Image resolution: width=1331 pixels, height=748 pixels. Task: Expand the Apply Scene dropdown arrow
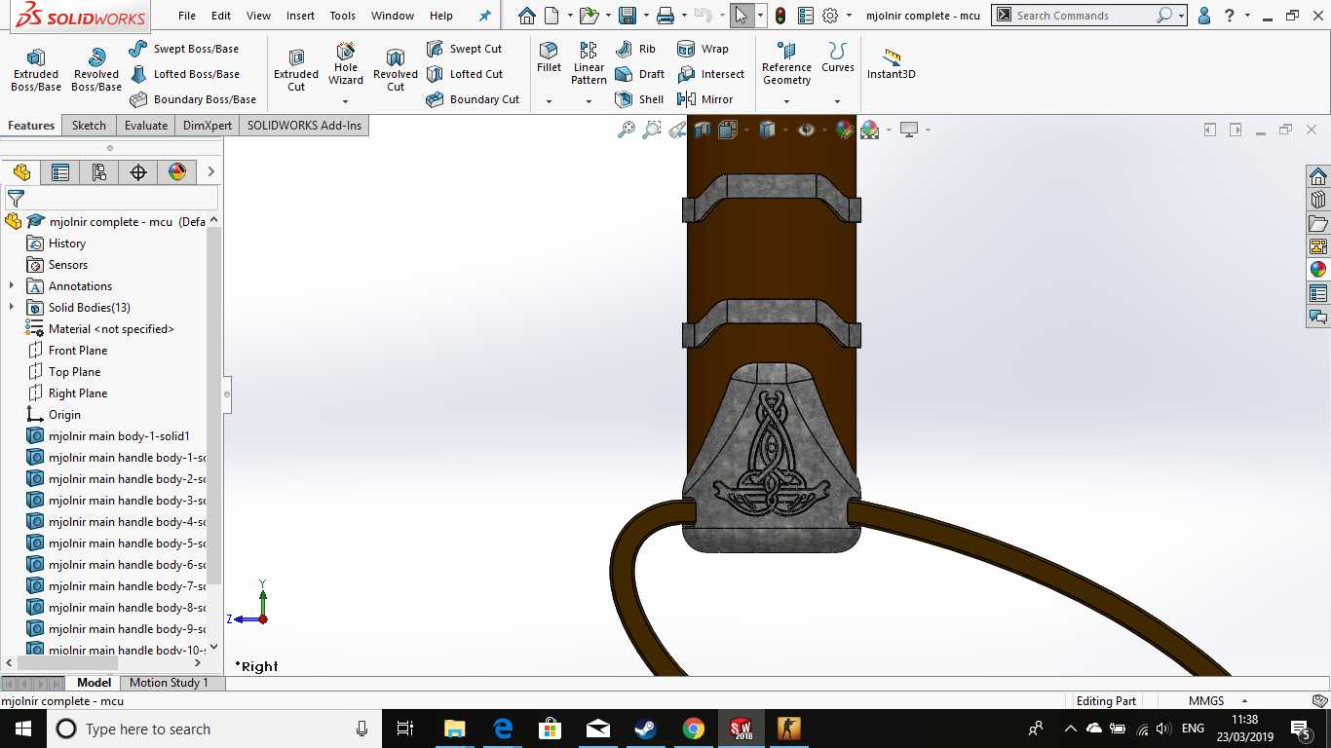888,130
